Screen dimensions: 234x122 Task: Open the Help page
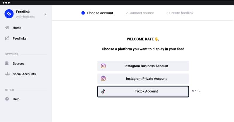point(16,99)
